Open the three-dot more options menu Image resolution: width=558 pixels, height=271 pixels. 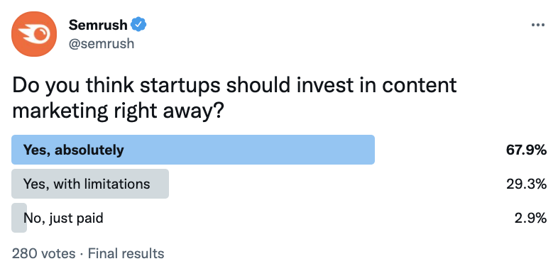(537, 26)
